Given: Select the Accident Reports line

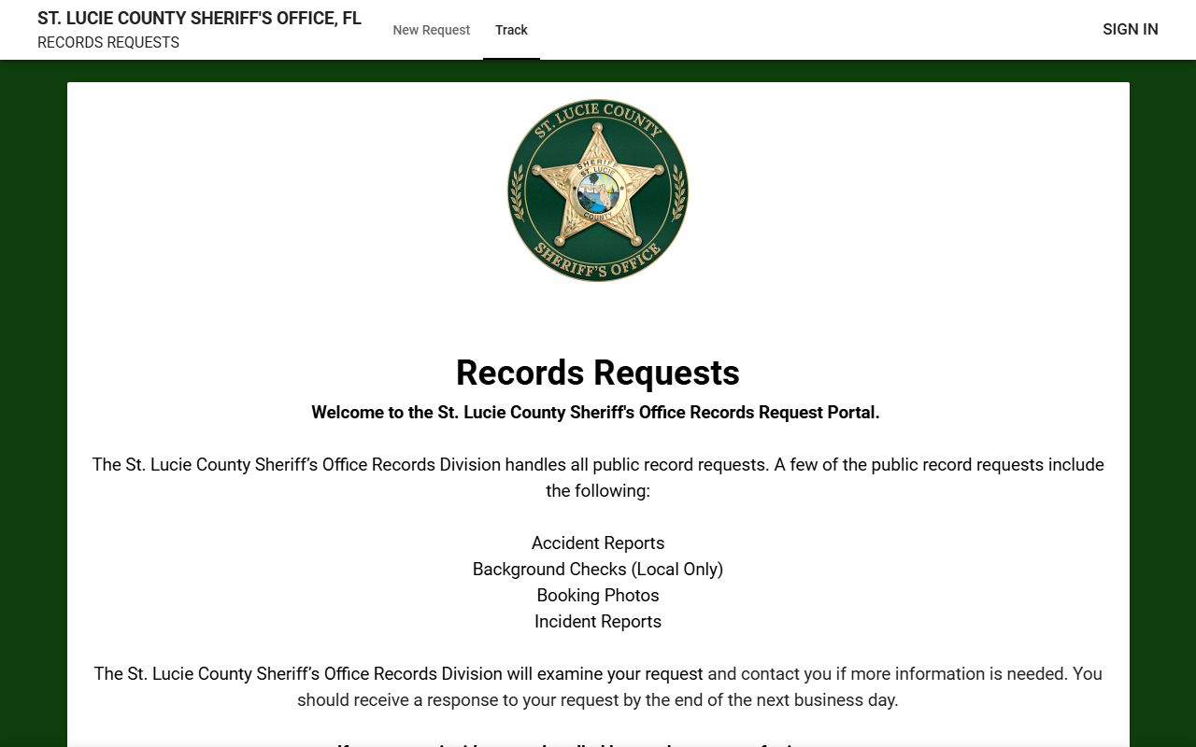Looking at the screenshot, I should [x=598, y=543].
